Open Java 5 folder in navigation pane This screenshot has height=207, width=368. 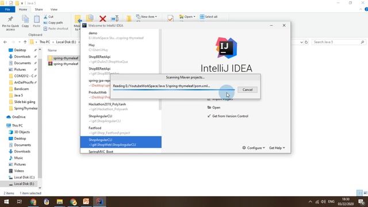[18, 95]
